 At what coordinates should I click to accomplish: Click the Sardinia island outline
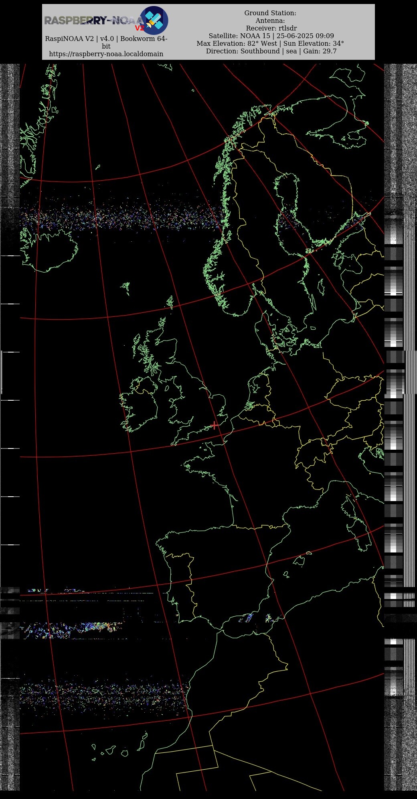(360, 536)
